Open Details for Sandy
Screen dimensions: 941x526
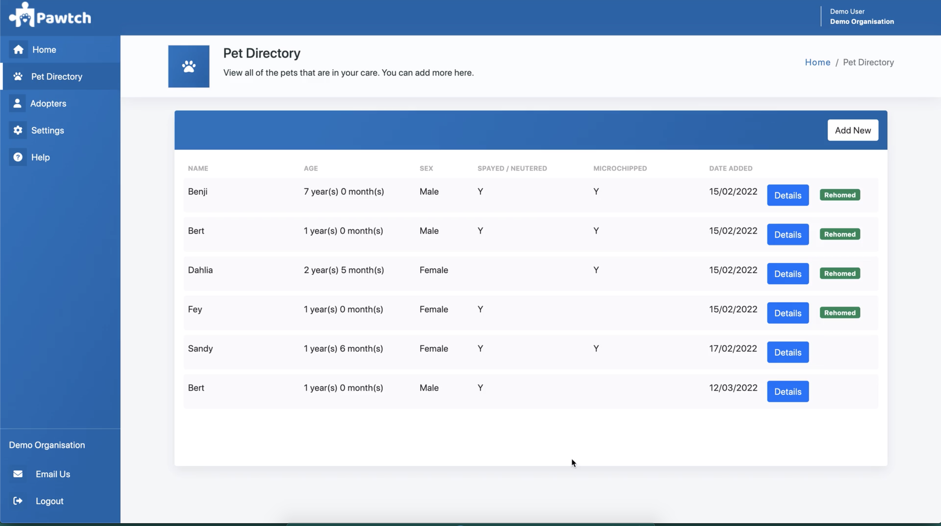(x=787, y=352)
